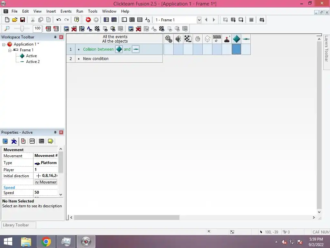Open Chrome from the taskbar
This screenshot has height=248, width=330.
[46, 242]
